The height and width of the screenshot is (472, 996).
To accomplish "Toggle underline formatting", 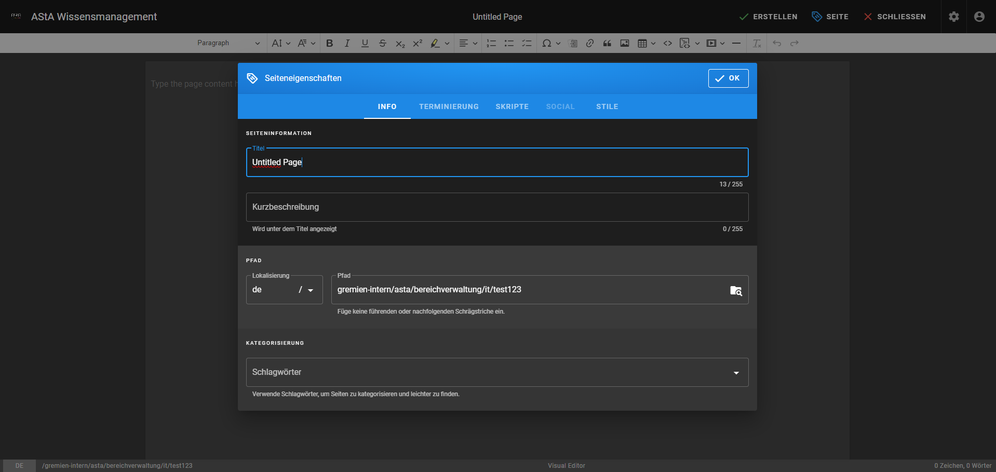I will (x=365, y=43).
